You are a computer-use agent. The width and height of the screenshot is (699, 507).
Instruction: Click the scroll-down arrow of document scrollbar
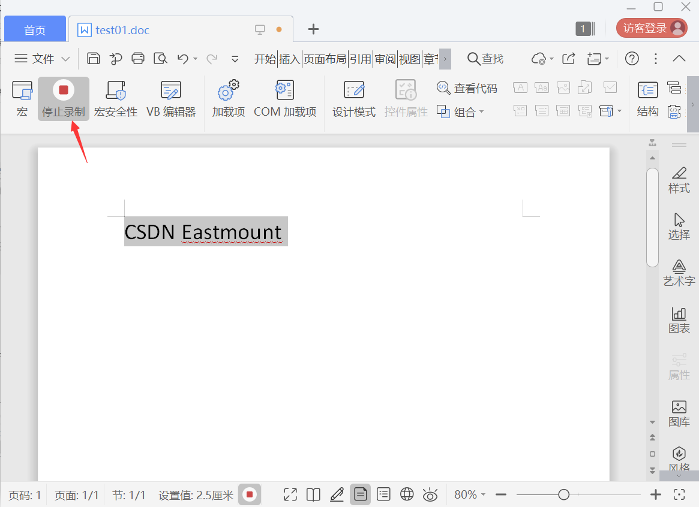tap(652, 422)
